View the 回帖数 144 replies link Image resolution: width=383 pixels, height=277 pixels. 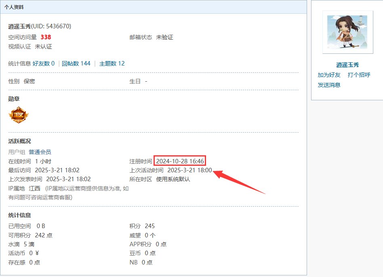pos(76,63)
